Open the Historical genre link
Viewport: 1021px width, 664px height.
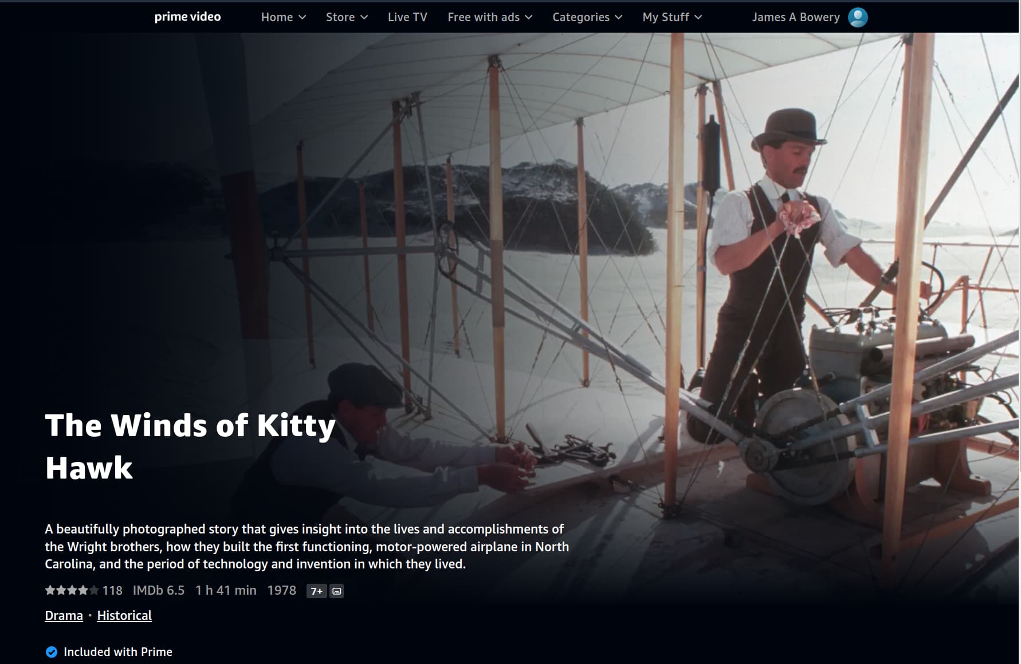124,615
